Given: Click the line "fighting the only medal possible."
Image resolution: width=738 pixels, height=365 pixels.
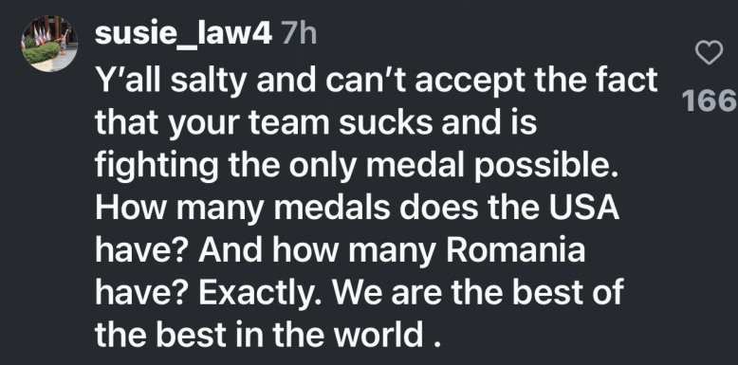Looking at the screenshot, I should click(x=357, y=169).
